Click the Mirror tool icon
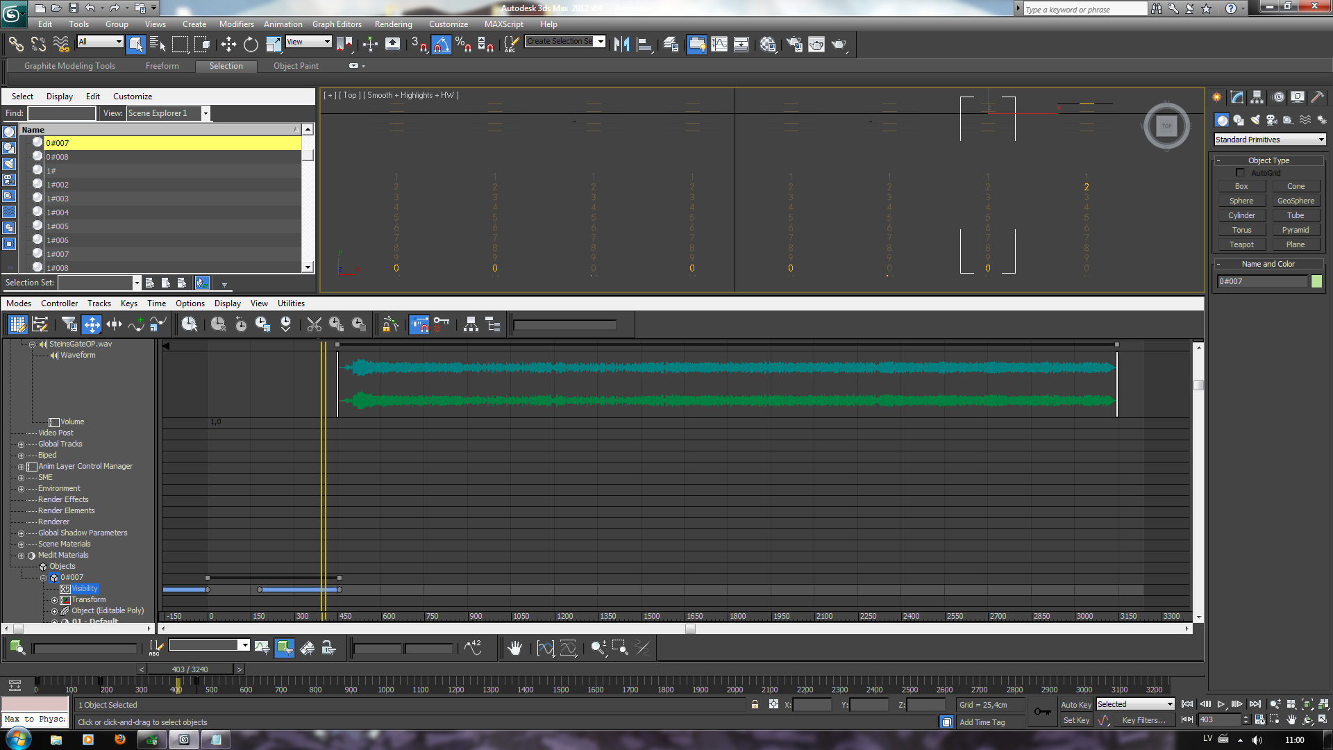The image size is (1333, 750). coord(621,44)
